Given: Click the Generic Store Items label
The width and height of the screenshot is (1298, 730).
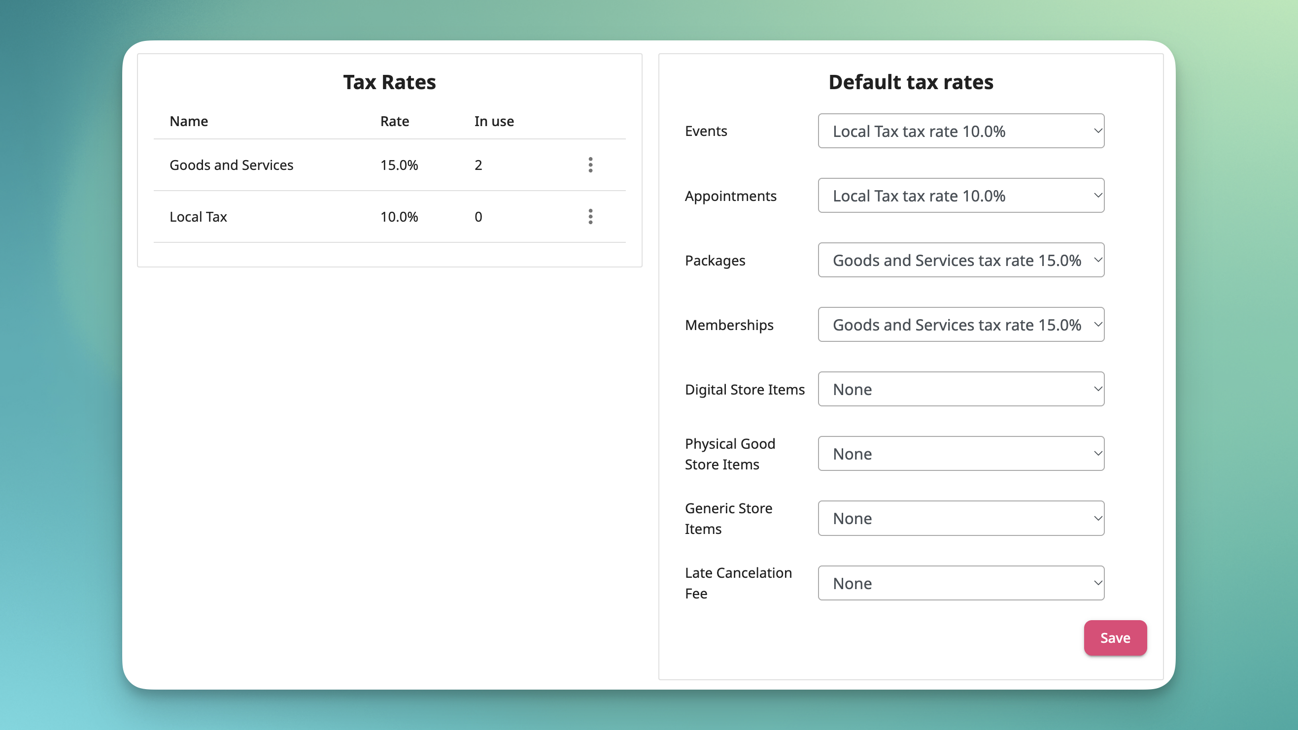Looking at the screenshot, I should 729,518.
